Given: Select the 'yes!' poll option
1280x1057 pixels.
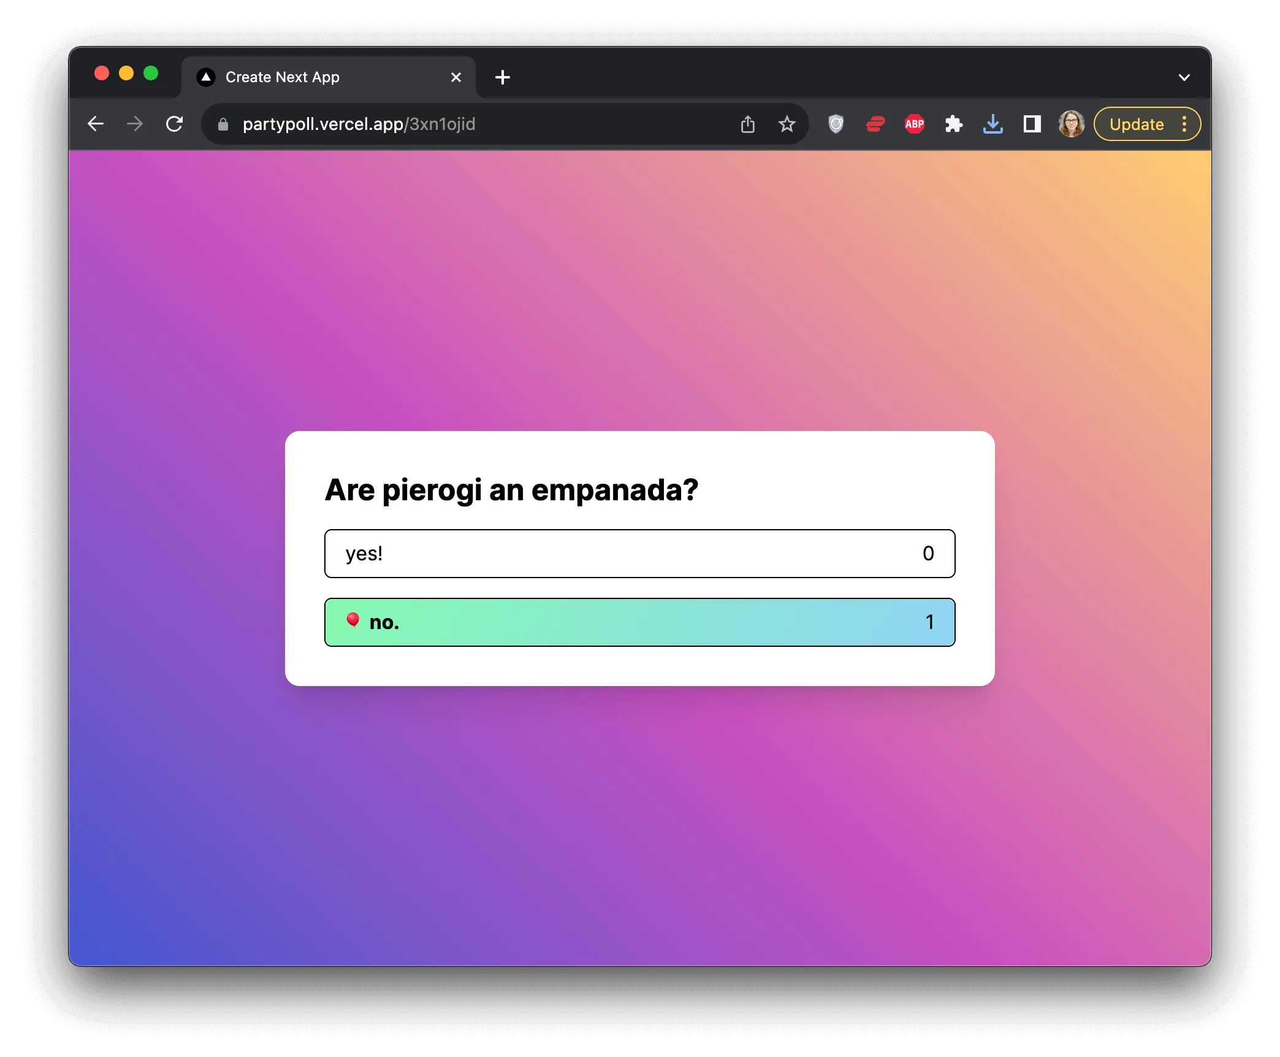Looking at the screenshot, I should pyautogui.click(x=639, y=553).
